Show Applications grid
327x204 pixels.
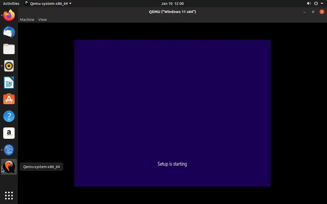(9, 196)
